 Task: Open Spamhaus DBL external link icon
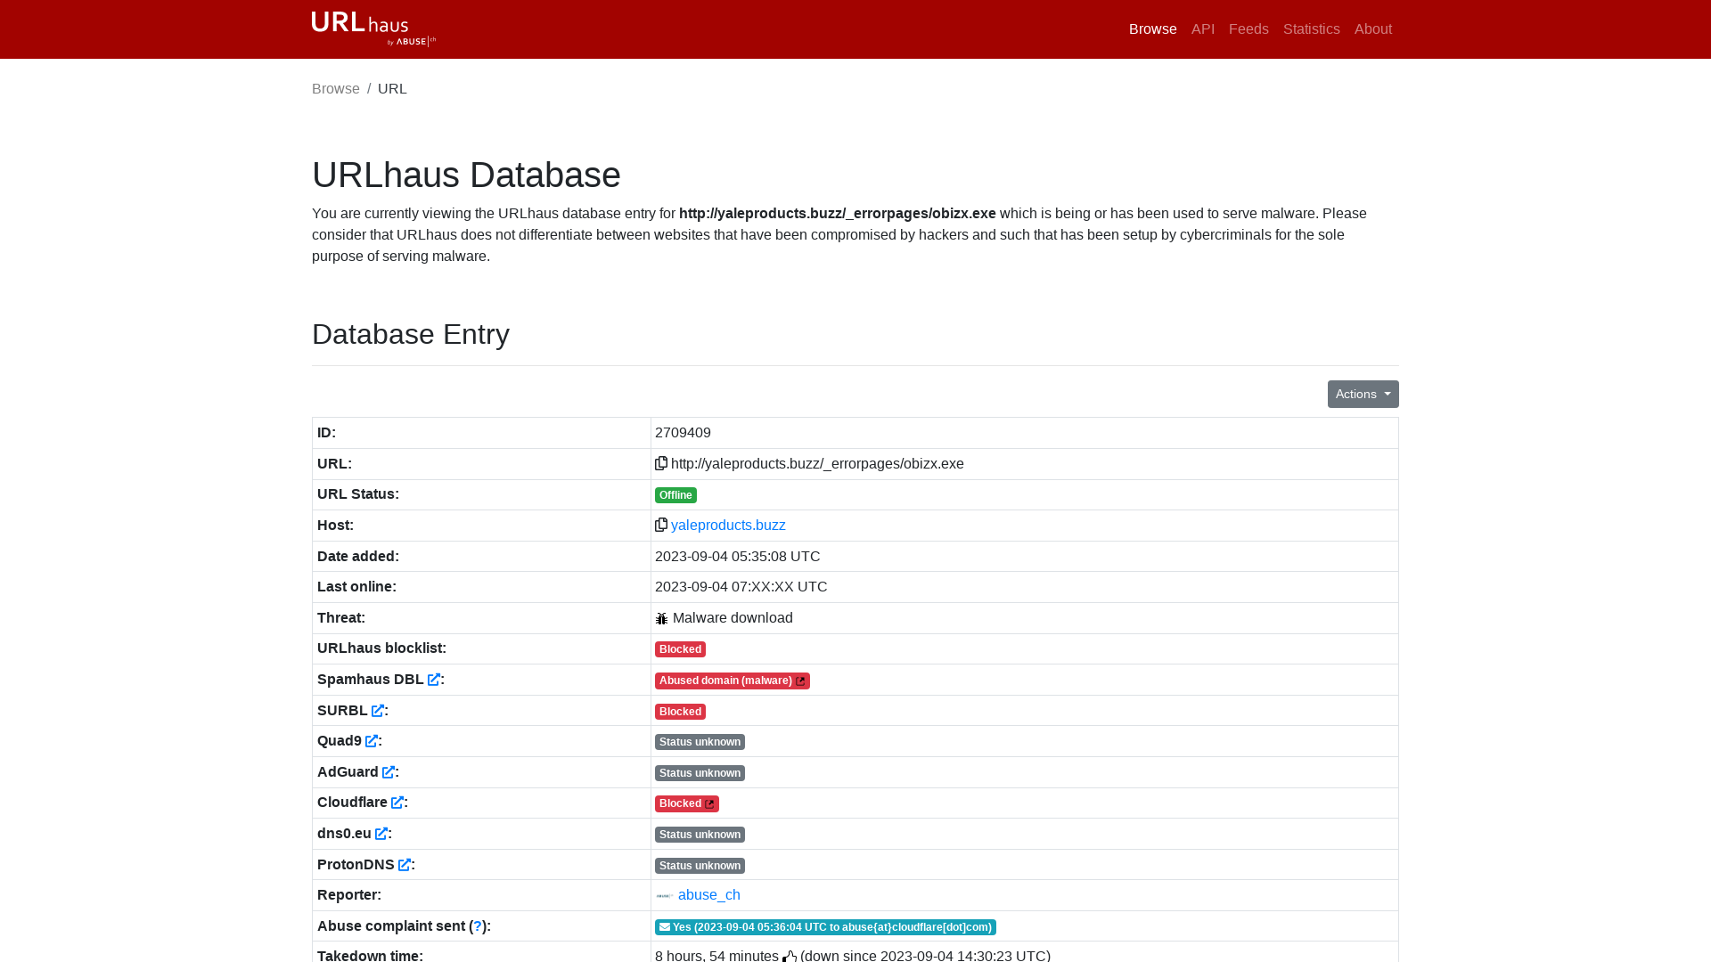pyautogui.click(x=434, y=680)
